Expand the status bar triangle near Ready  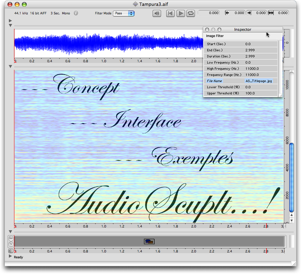point(11,257)
